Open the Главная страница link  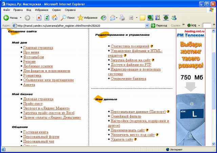click(x=38, y=48)
